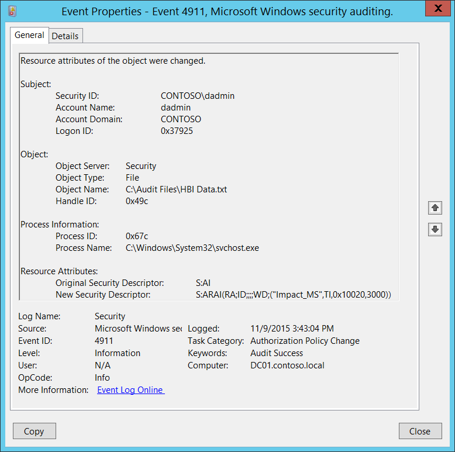Click the svchost.exe process name text
The image size is (455, 452).
coord(192,248)
